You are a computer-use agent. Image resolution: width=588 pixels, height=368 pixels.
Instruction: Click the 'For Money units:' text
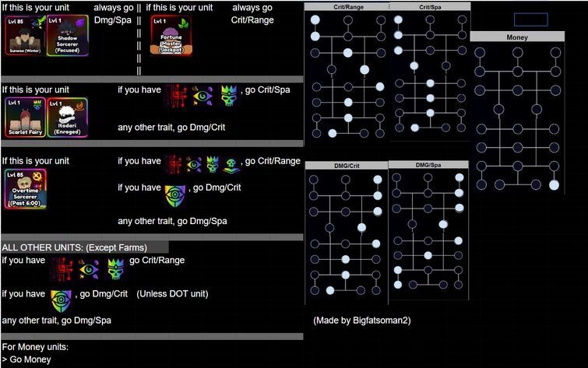click(35, 347)
